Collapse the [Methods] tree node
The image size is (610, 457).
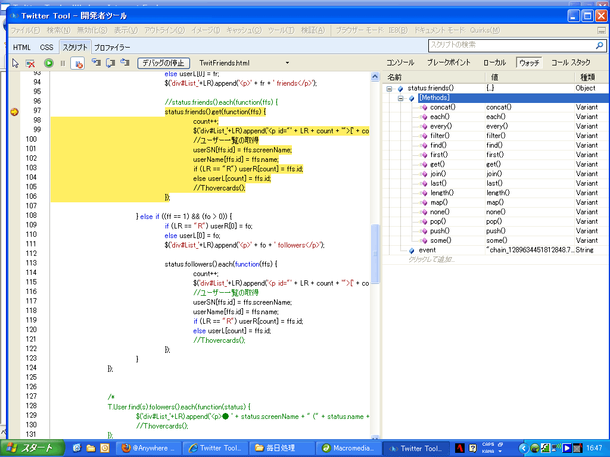pos(400,98)
